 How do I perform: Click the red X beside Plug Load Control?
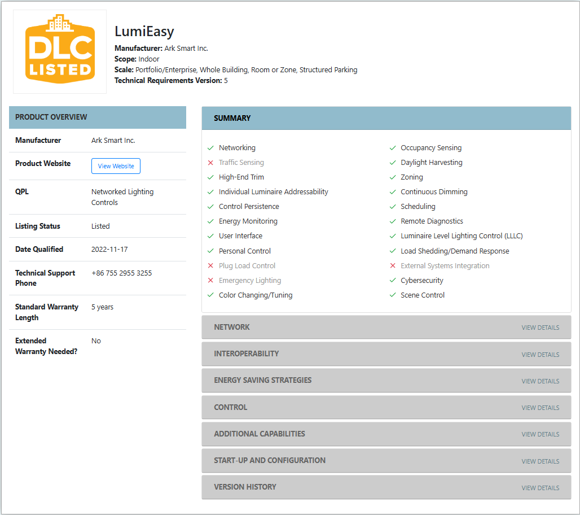(x=210, y=266)
